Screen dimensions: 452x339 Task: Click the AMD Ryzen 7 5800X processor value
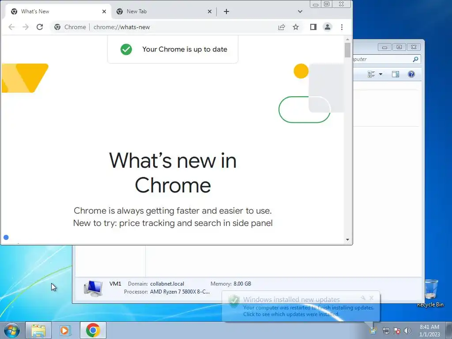pos(180,292)
